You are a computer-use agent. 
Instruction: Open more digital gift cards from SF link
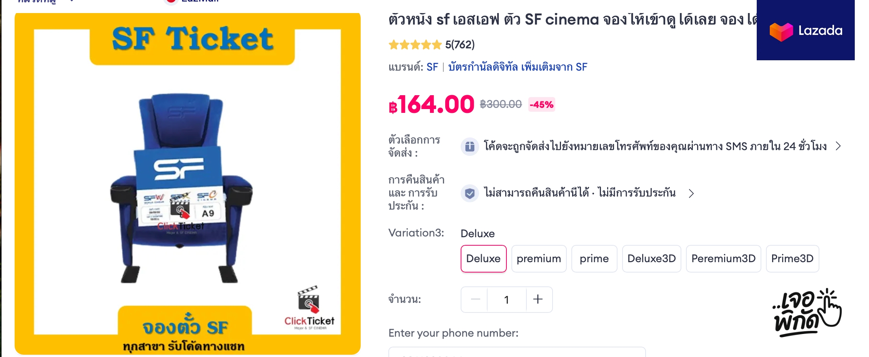point(518,67)
